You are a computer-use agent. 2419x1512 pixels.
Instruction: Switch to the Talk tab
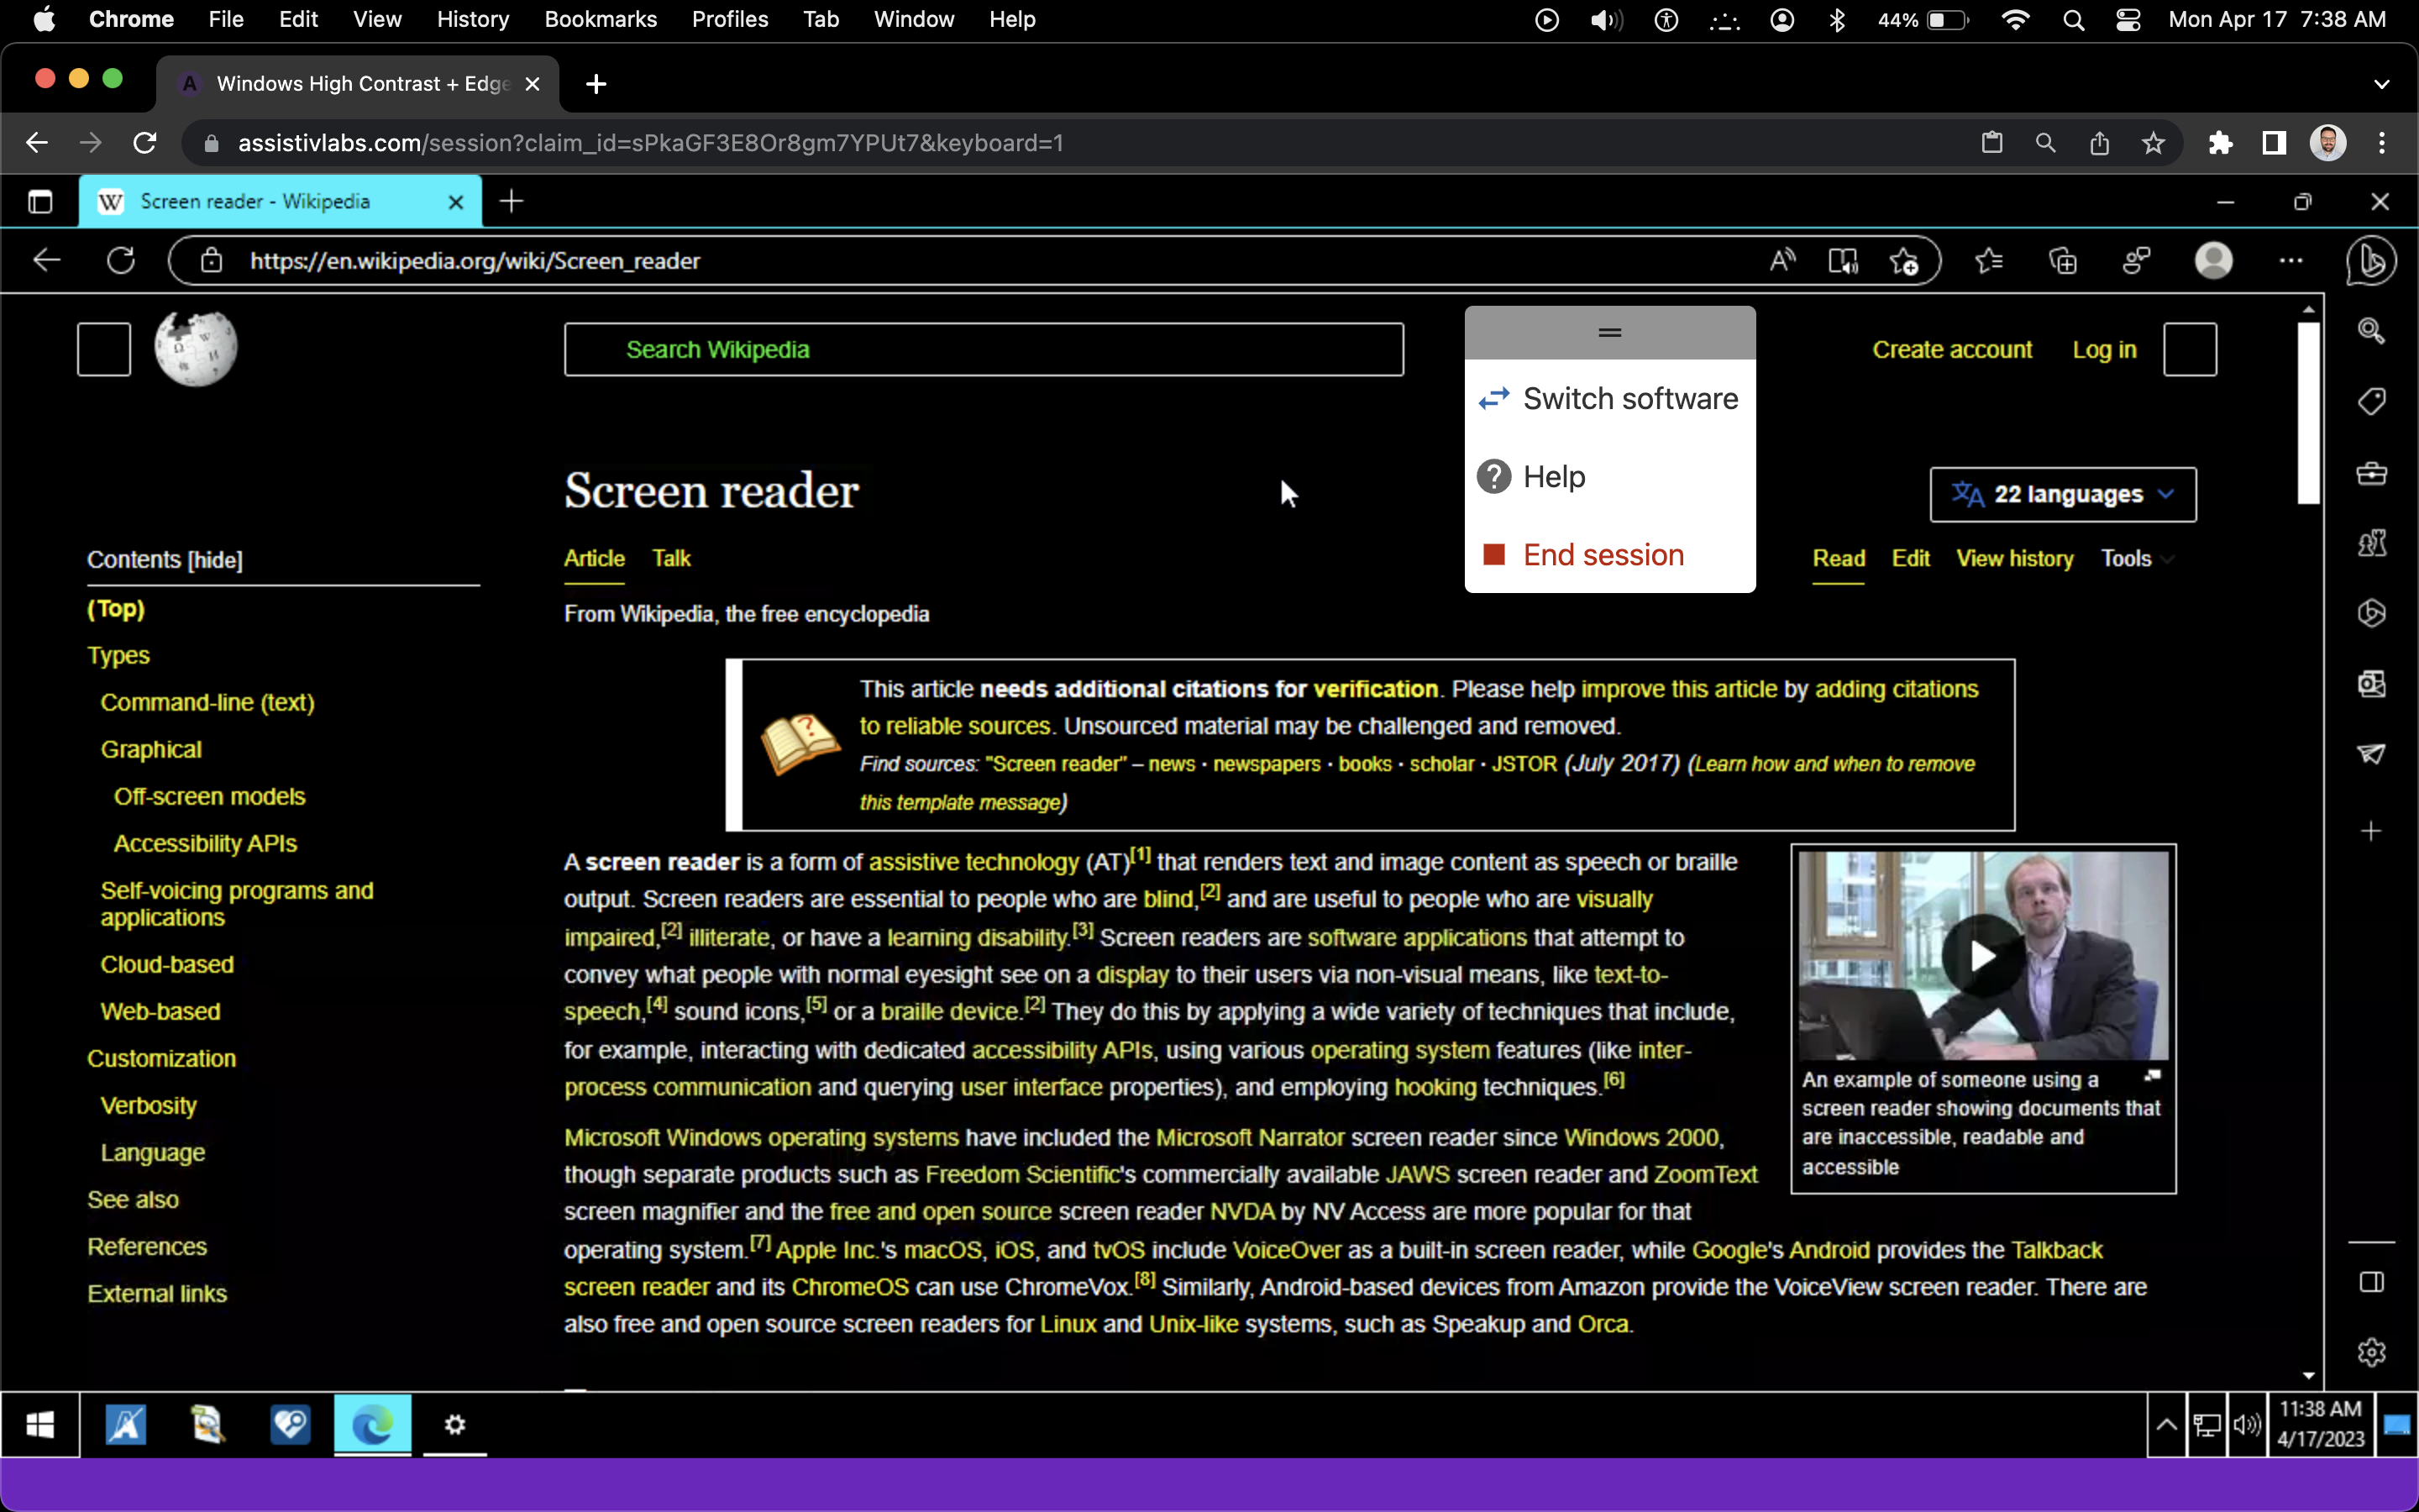pyautogui.click(x=672, y=558)
